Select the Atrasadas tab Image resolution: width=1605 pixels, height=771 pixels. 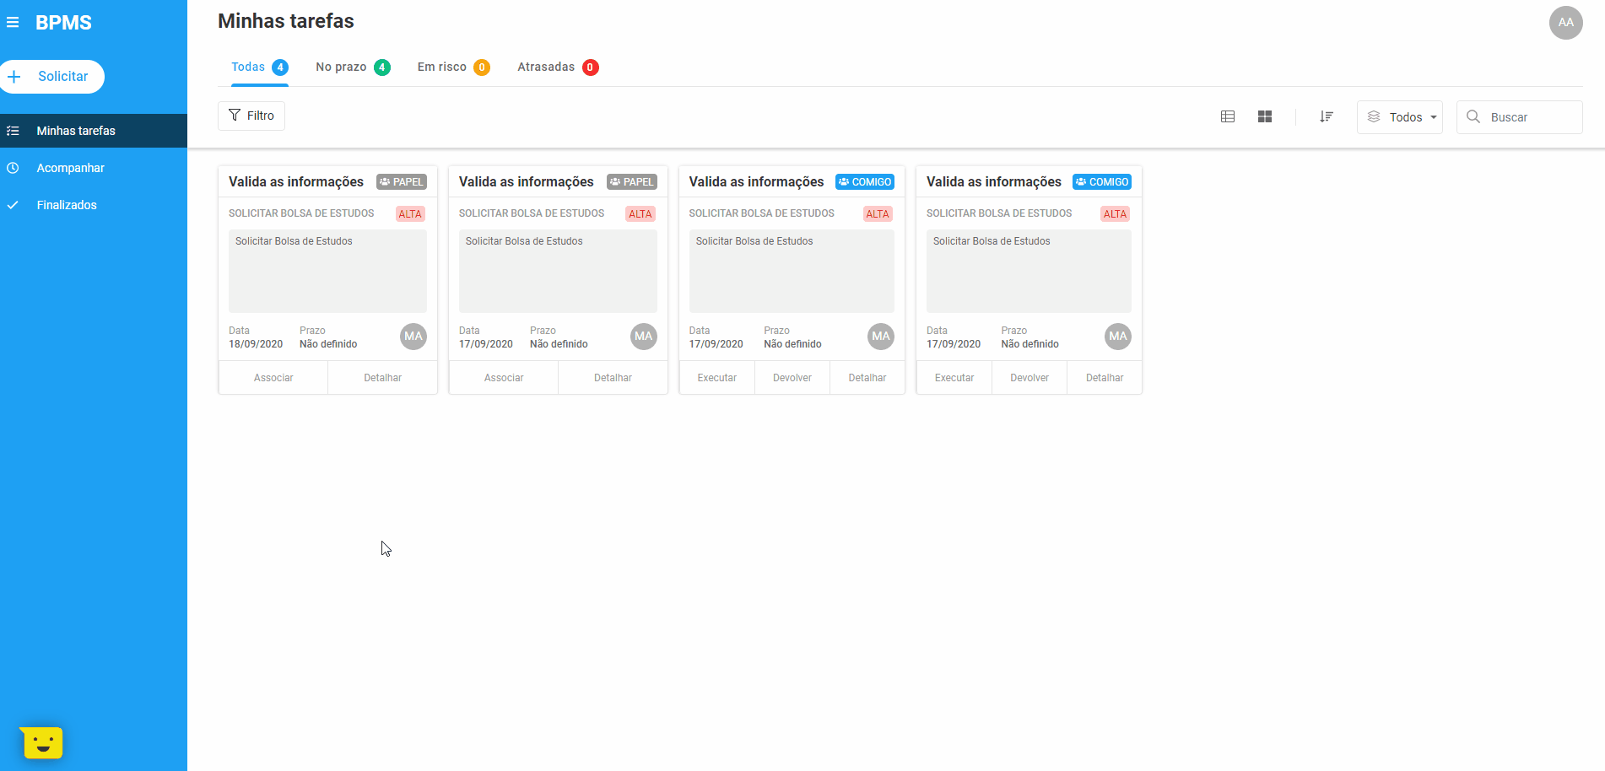tap(558, 67)
